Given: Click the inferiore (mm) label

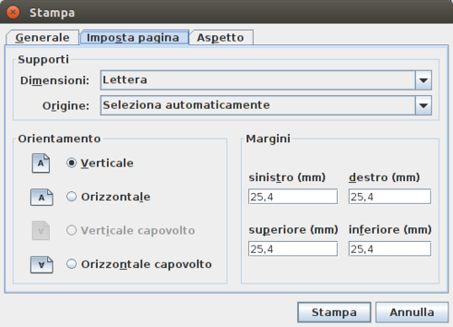Looking at the screenshot, I should click(390, 230).
